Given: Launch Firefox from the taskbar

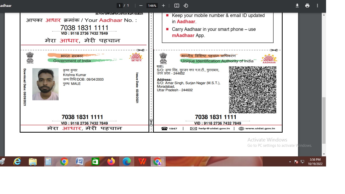Looking at the screenshot, I should click(x=111, y=161).
